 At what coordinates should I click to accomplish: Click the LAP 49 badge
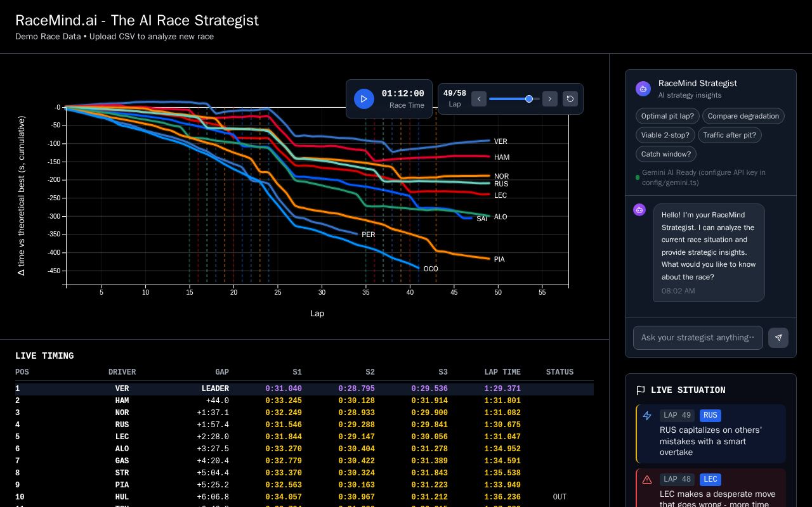[677, 416]
